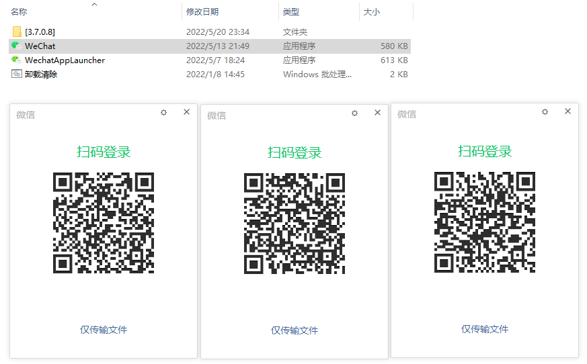Click 仅传输文件 link in right window

485,329
